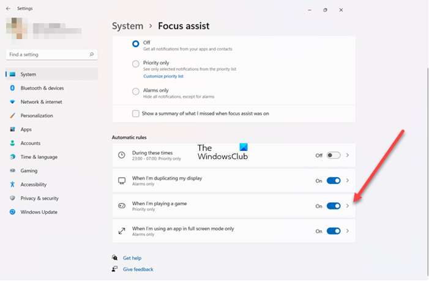Viewport: 429px width, 281px height.
Task: Check the focus assist summary checkbox
Action: click(135, 113)
